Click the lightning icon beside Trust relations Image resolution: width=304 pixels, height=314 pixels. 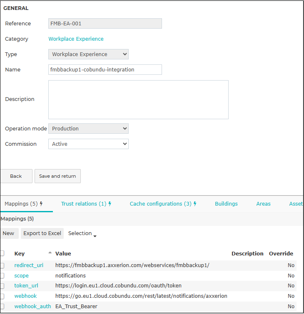point(110,204)
